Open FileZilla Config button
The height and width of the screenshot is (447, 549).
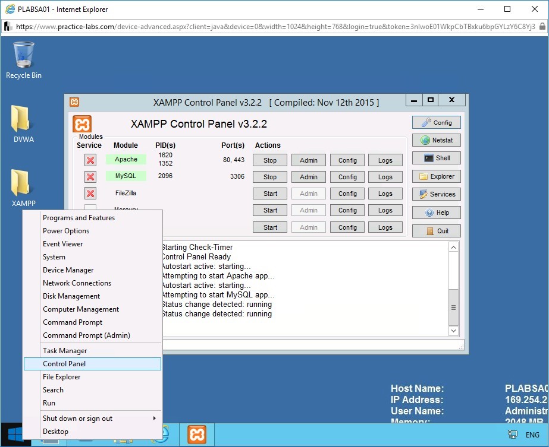(347, 194)
